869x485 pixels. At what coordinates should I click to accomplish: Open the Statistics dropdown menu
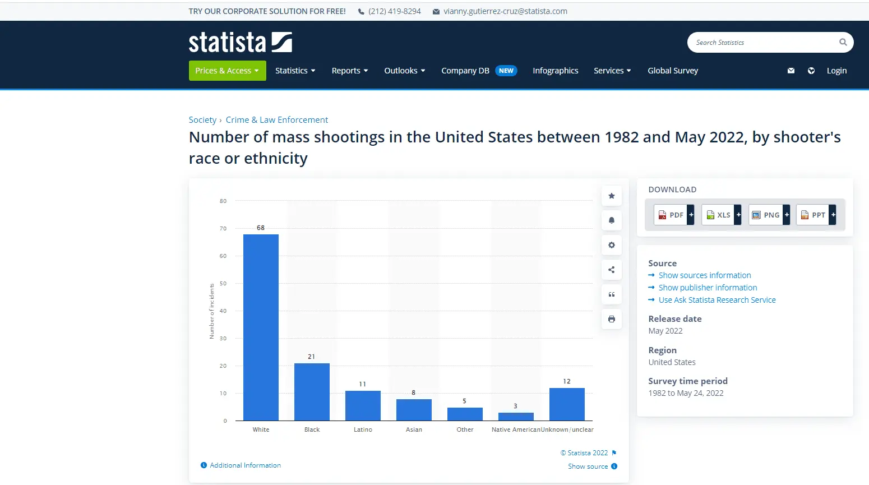tap(295, 71)
